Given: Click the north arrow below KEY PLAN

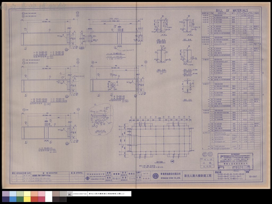Looking at the screenshot, I should 172,161.
